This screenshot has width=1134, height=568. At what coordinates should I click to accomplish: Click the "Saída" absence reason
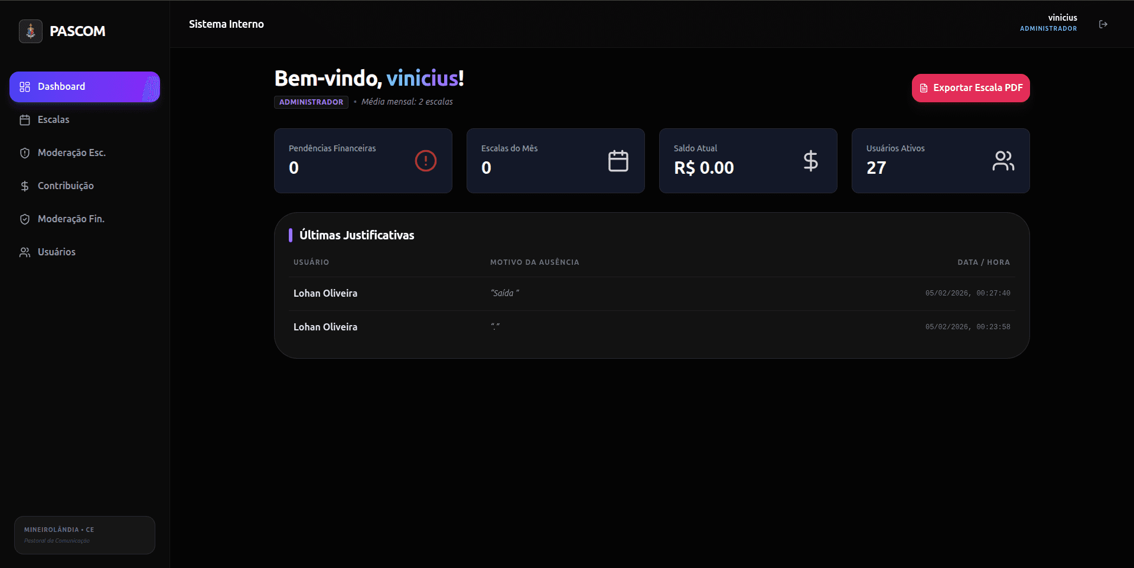click(505, 293)
